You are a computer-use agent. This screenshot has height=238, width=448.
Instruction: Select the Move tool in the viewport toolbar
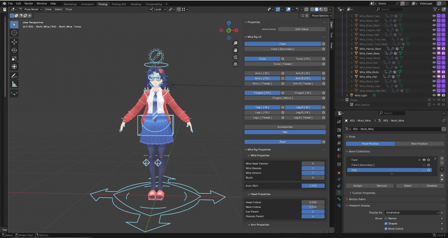14,42
